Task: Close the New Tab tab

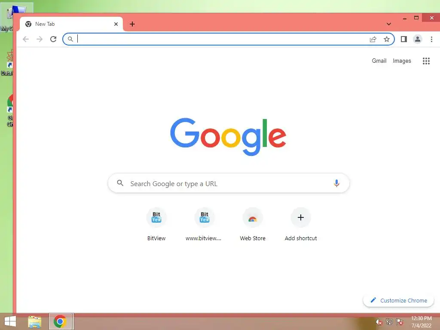Action: pyautogui.click(x=116, y=24)
